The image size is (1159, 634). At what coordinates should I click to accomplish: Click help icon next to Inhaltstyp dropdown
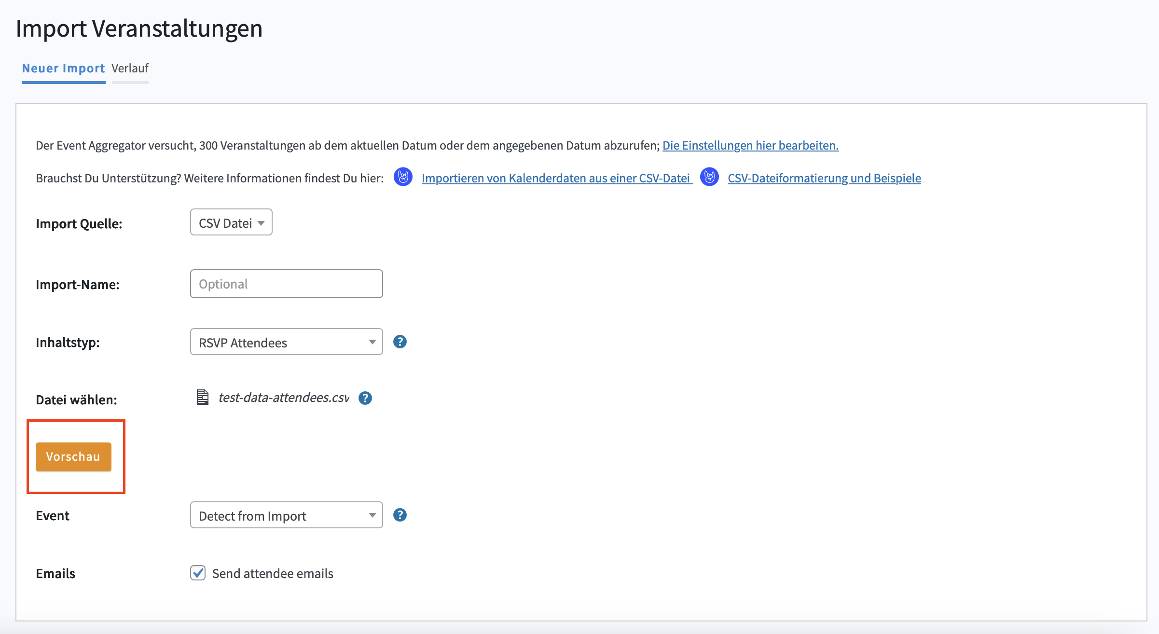coord(400,342)
